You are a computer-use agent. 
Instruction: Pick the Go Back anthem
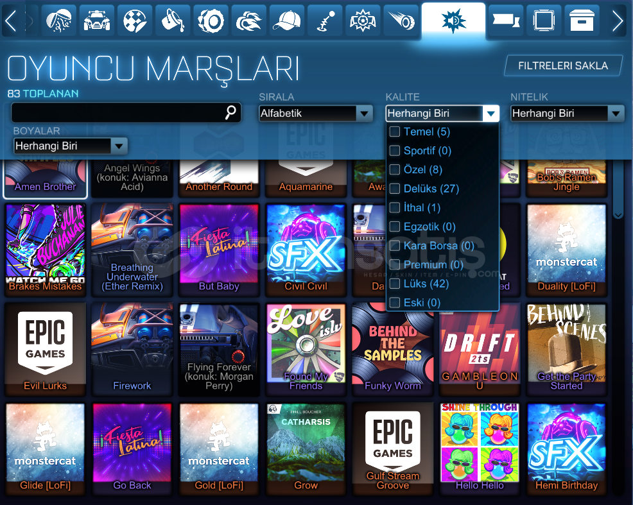click(132, 449)
